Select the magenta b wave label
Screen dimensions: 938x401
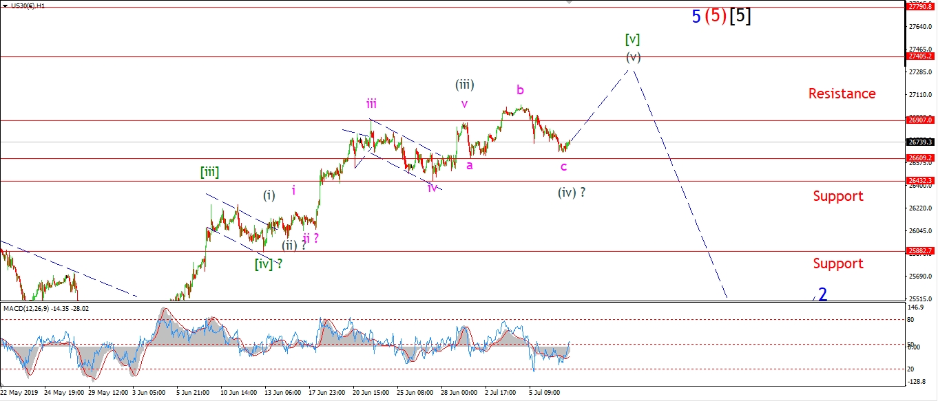(521, 90)
